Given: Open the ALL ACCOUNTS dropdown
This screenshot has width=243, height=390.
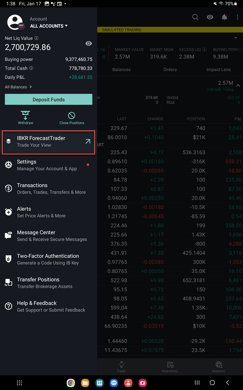Looking at the screenshot, I should pyautogui.click(x=49, y=26).
